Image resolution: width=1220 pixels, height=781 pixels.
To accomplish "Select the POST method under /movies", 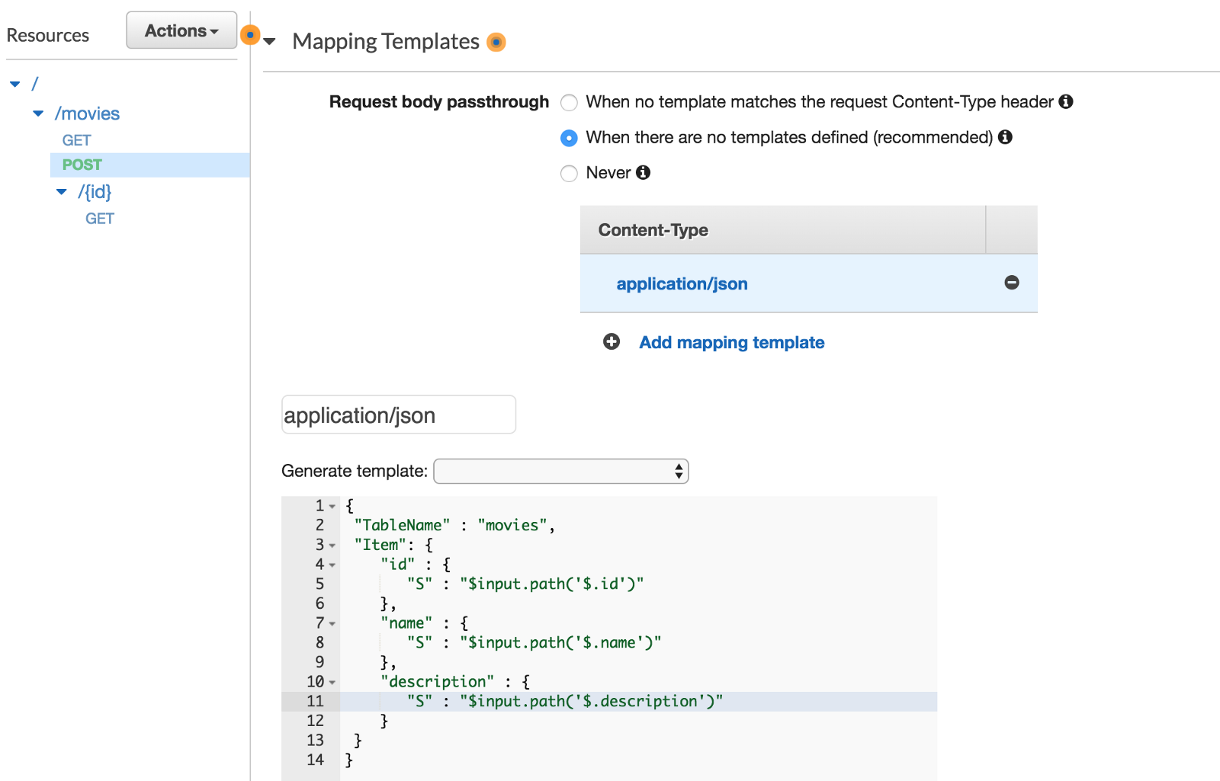I will (x=82, y=165).
